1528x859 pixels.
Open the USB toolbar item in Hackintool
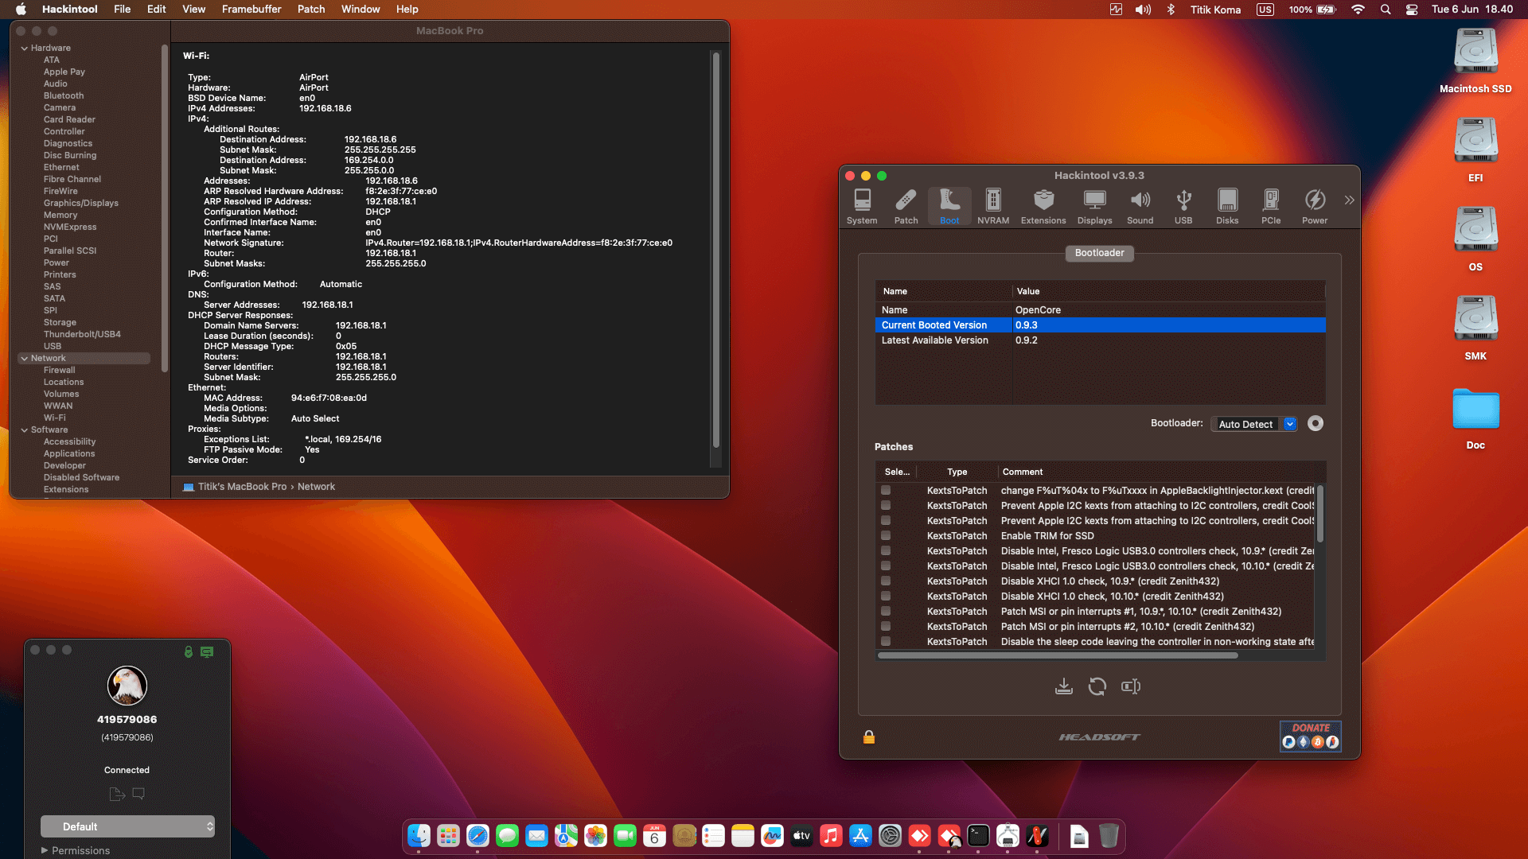click(1183, 206)
